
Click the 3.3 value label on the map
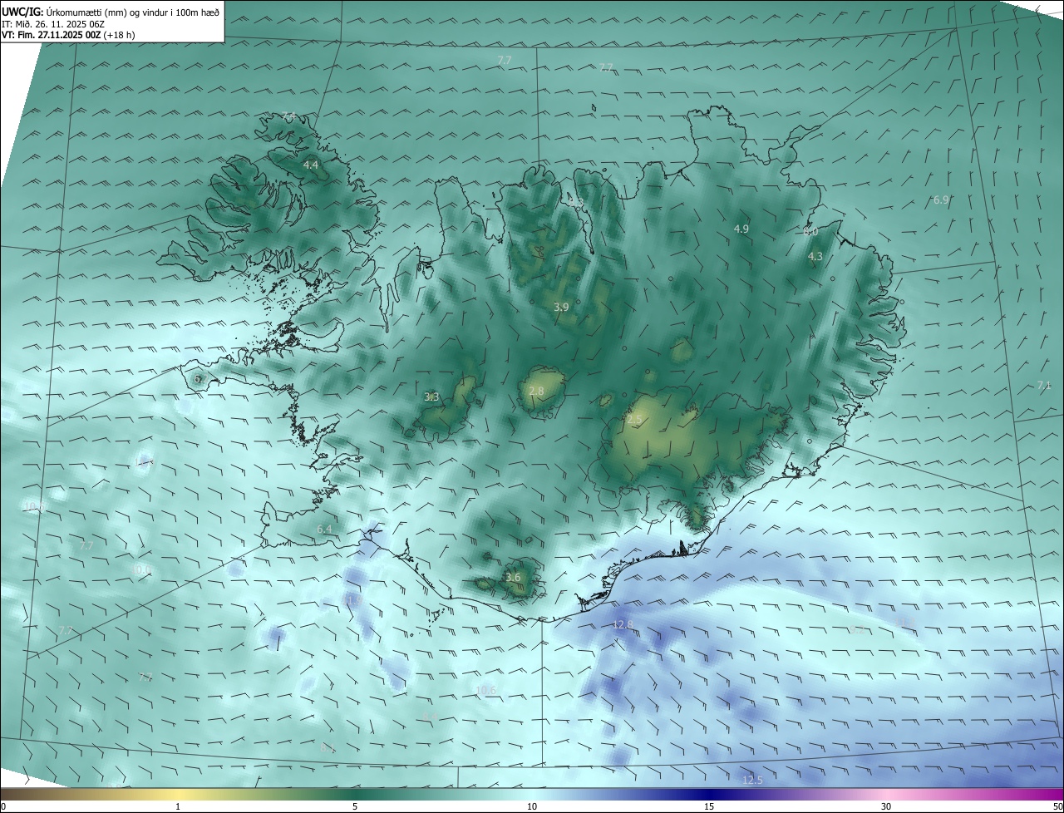(431, 397)
